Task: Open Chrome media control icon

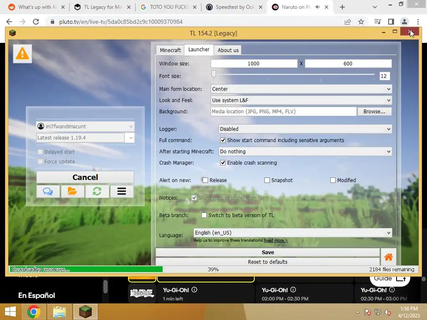Action: point(377,22)
